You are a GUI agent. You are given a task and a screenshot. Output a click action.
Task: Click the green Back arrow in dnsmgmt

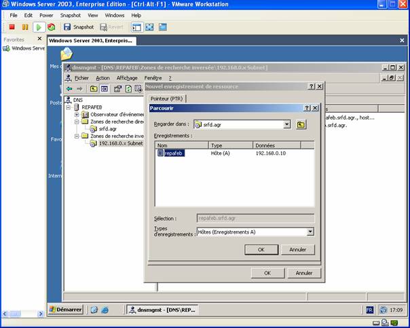tap(69, 89)
